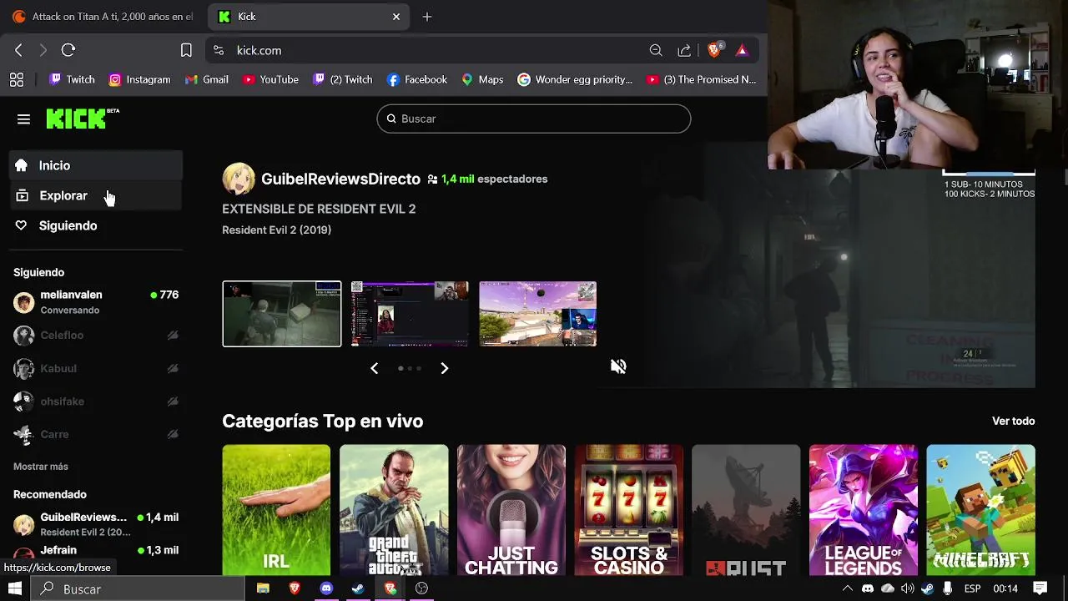
Task: Open melianvalen channel in following list
Action: [96, 301]
